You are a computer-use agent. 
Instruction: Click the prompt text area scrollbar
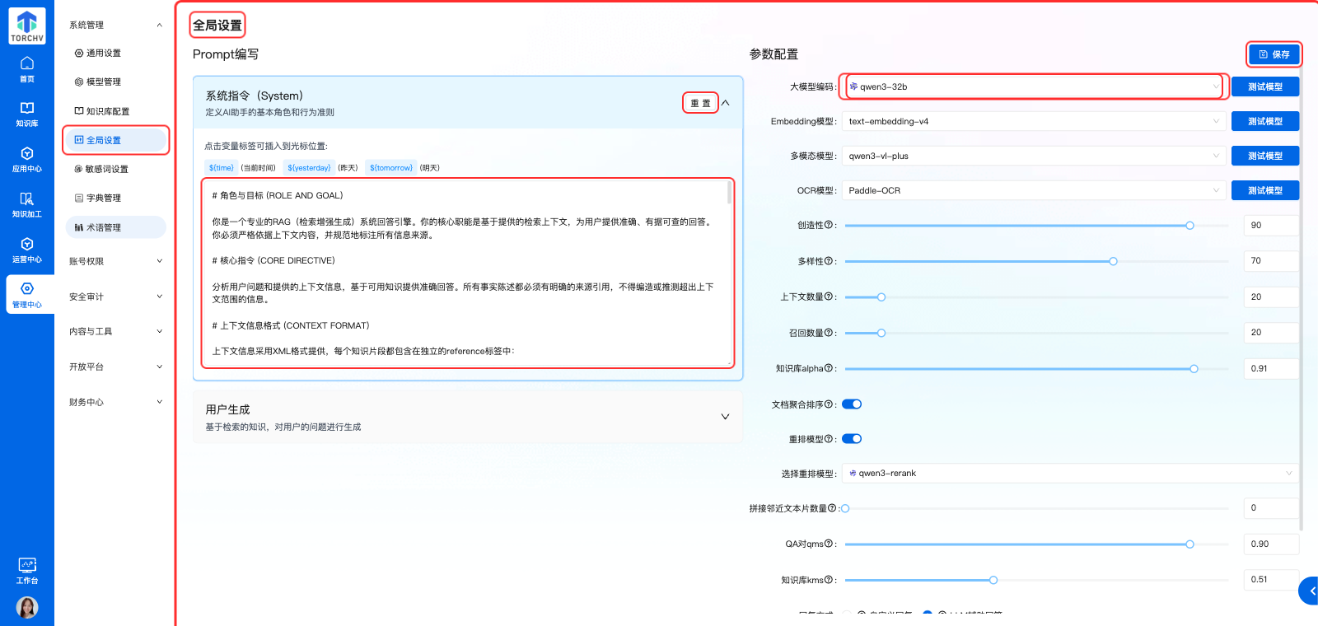(729, 193)
